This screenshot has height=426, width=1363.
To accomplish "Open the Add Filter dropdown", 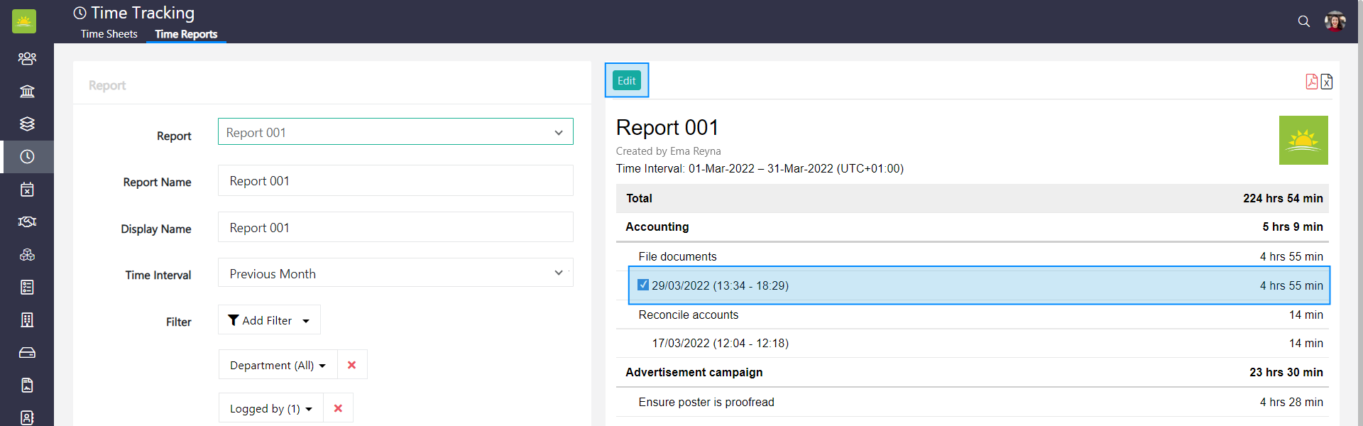I will pos(269,320).
